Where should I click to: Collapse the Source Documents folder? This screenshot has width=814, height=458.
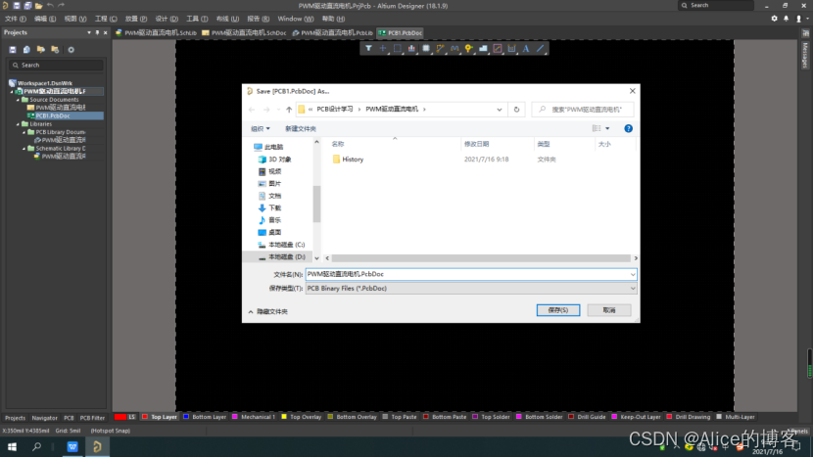19,100
